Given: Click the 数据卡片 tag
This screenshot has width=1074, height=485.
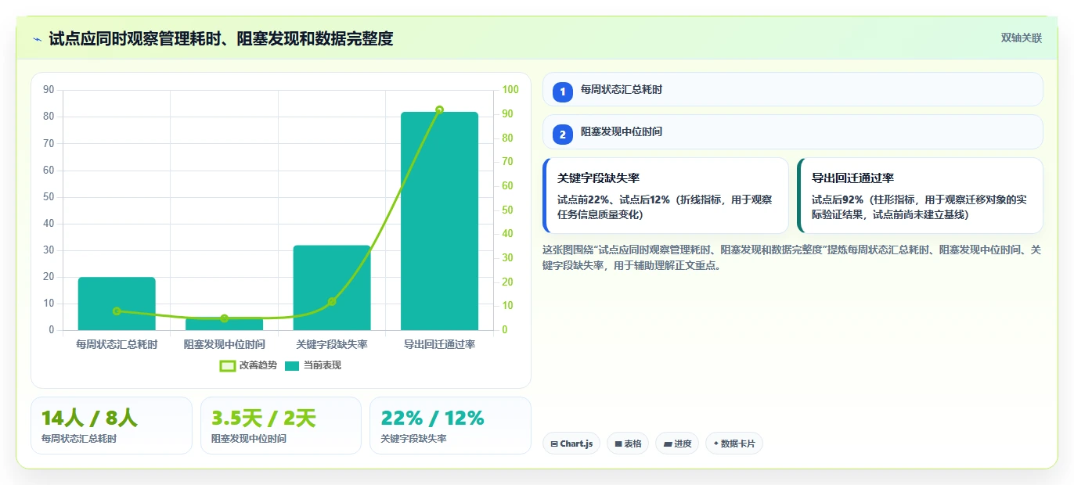Looking at the screenshot, I should click(x=734, y=444).
